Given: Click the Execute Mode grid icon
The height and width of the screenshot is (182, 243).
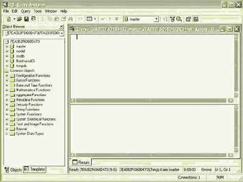Looking at the screenshot, I should 90,19.
